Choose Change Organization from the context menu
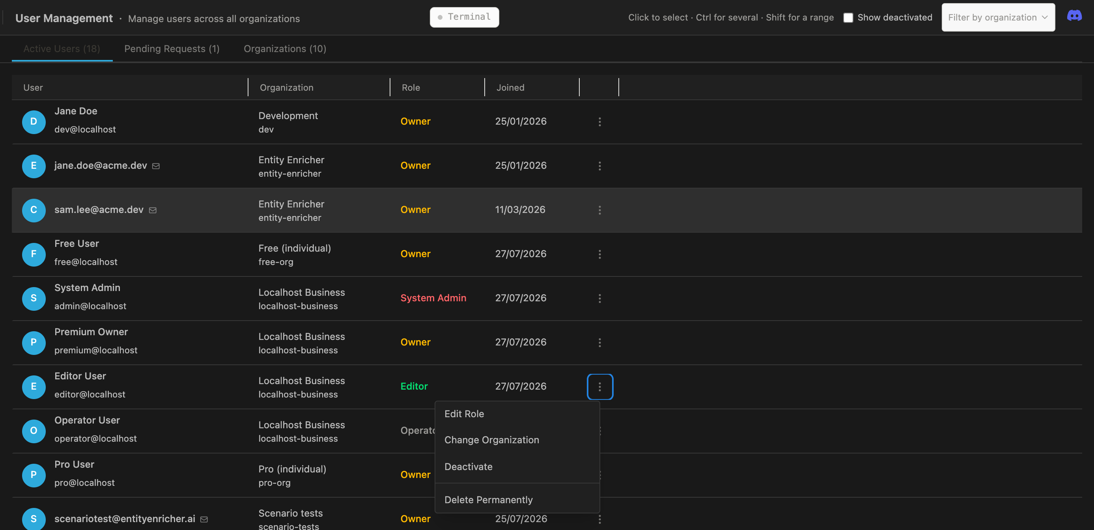Viewport: 1094px width, 530px height. click(517, 440)
